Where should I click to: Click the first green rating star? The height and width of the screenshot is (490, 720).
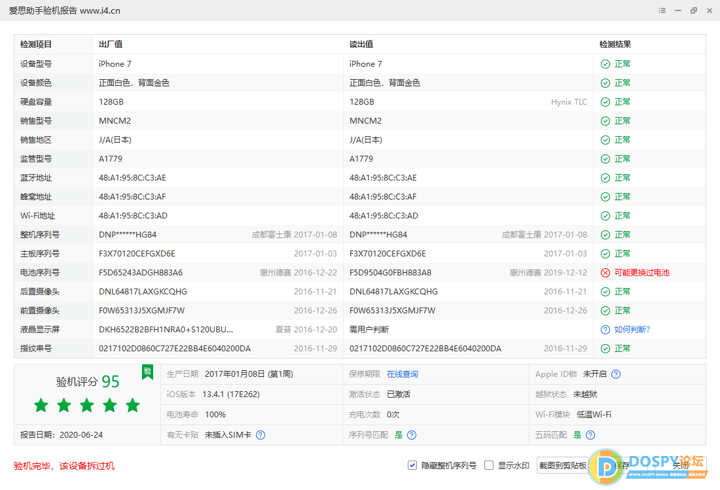click(x=41, y=405)
